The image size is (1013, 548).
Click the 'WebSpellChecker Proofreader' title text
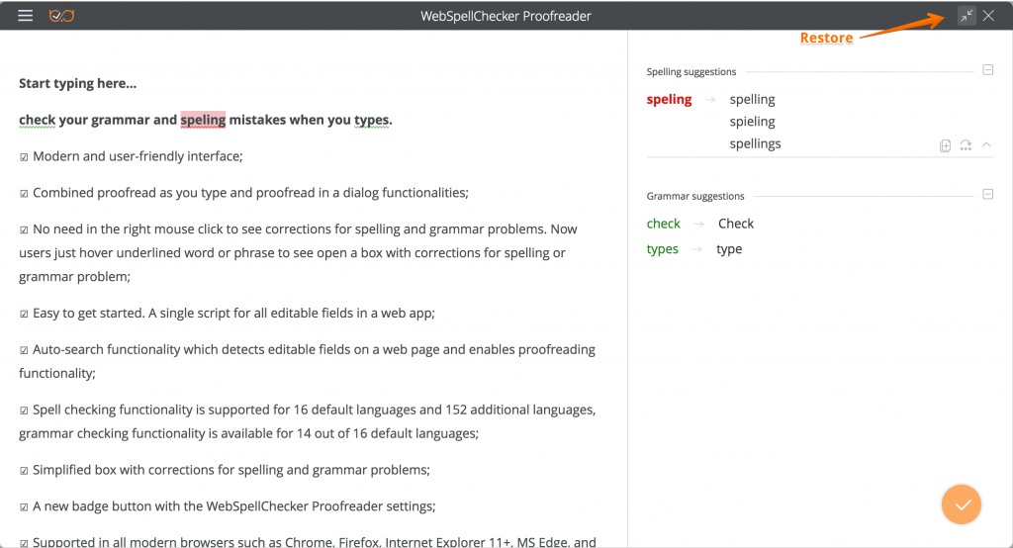506,16
